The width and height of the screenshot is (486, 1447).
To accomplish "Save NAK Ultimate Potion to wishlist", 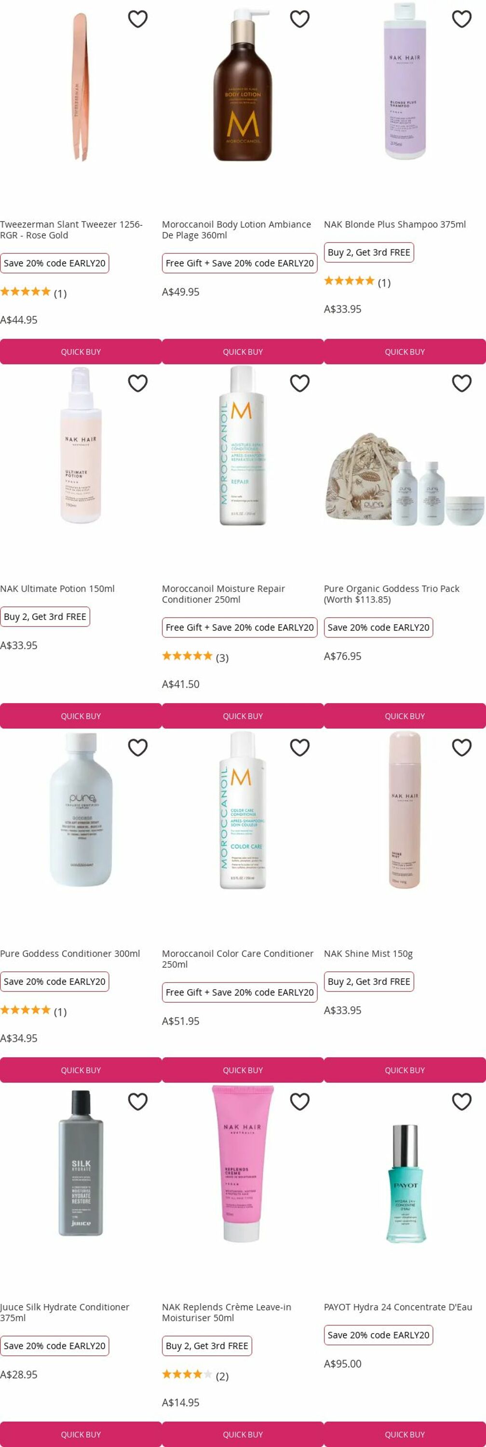I will point(137,383).
